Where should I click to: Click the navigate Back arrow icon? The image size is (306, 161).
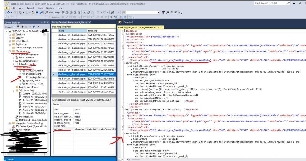(x=9, y=12)
